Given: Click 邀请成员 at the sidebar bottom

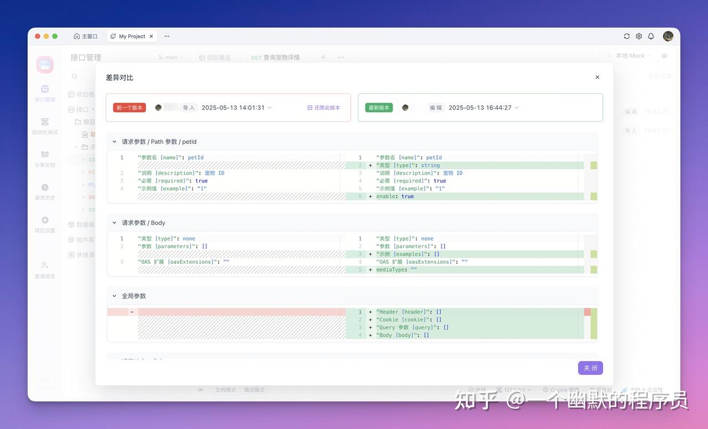Looking at the screenshot, I should pos(44,270).
